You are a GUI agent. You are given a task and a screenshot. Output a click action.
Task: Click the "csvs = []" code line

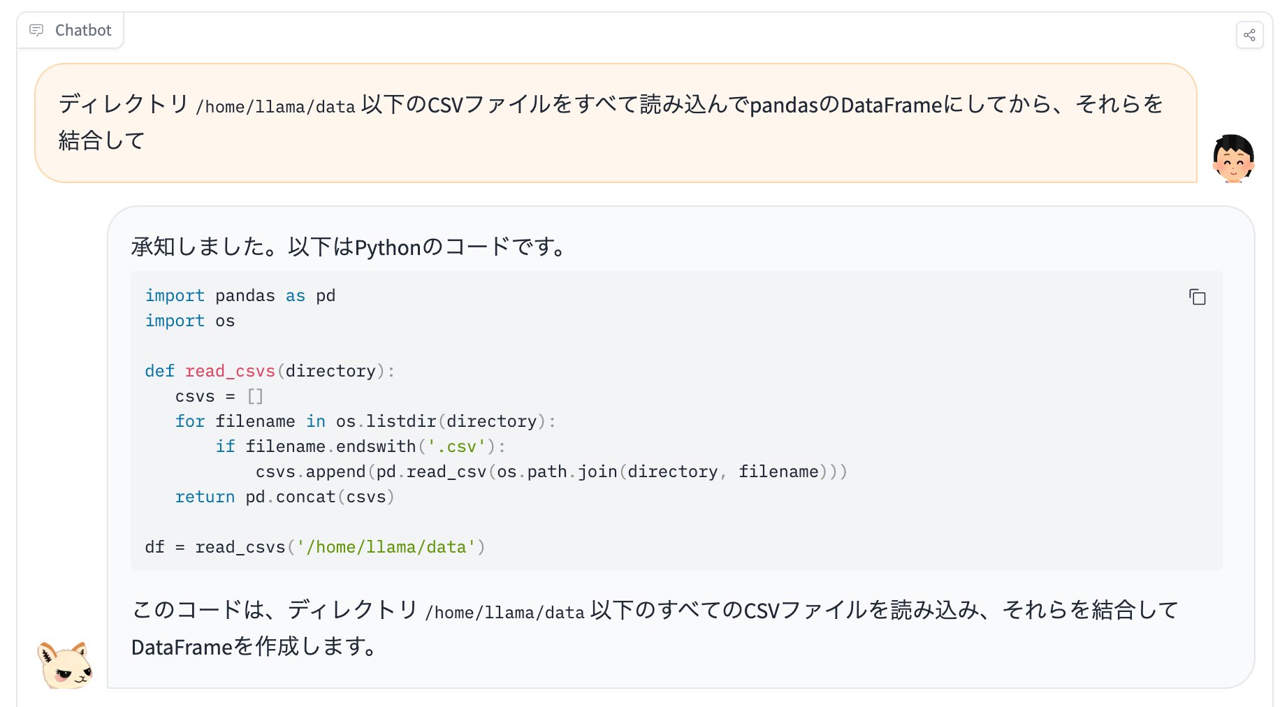pyautogui.click(x=219, y=396)
